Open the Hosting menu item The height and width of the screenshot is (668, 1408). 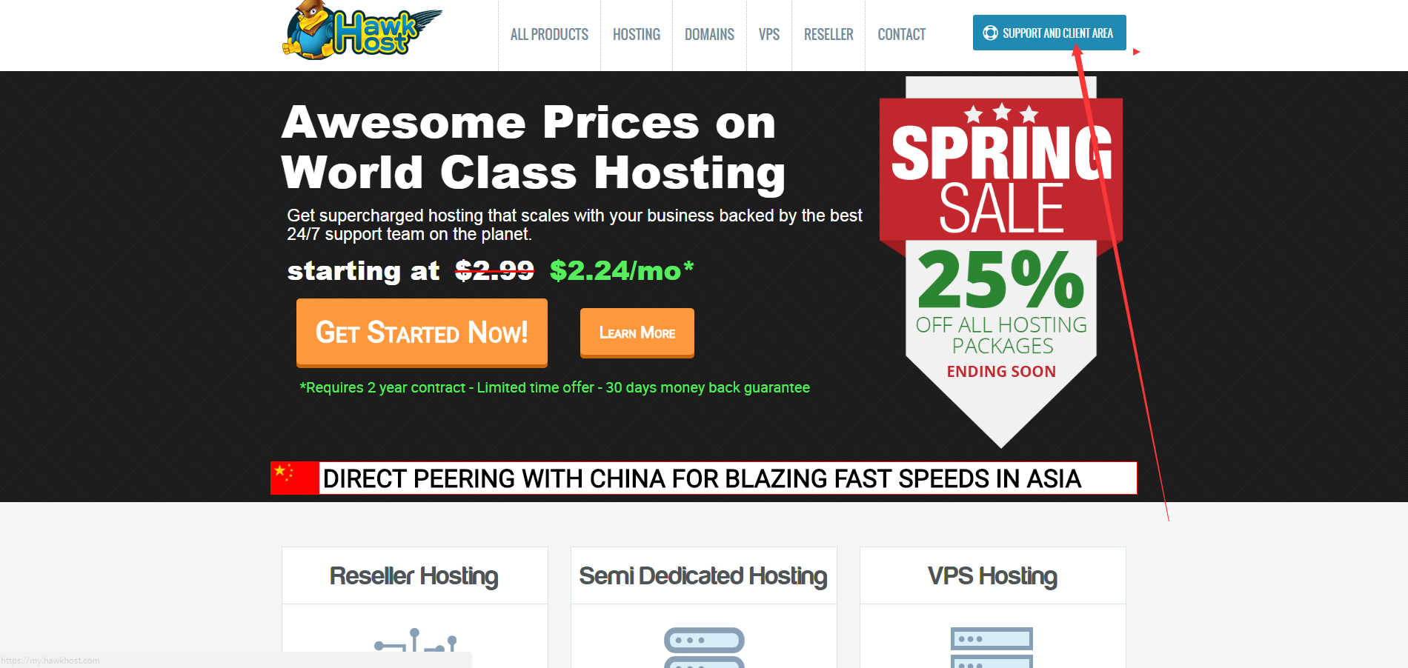point(637,35)
